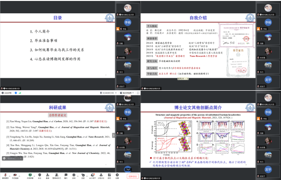Enter fullscreen mode via top-right icon
Screen dimensions: 281x180
point(138,93)
